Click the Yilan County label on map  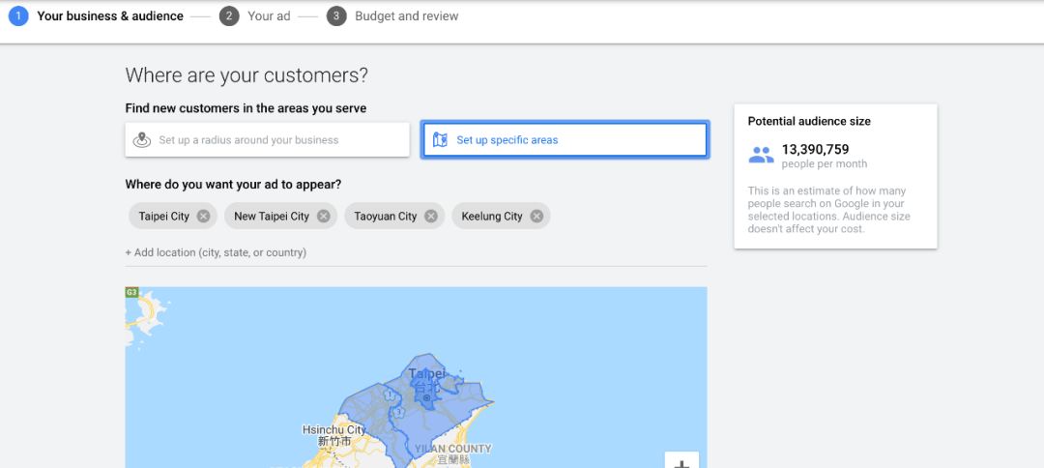(x=452, y=449)
